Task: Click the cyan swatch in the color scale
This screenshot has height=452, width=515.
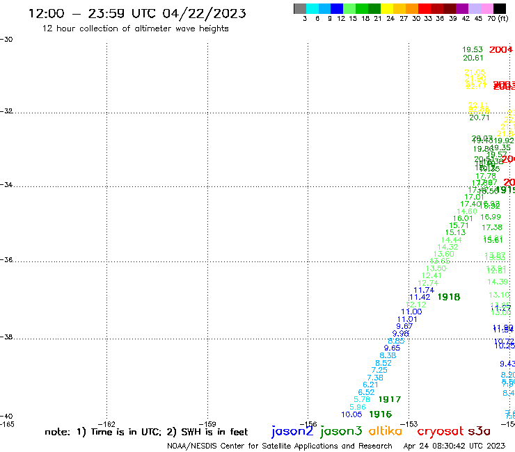Action: click(x=312, y=8)
